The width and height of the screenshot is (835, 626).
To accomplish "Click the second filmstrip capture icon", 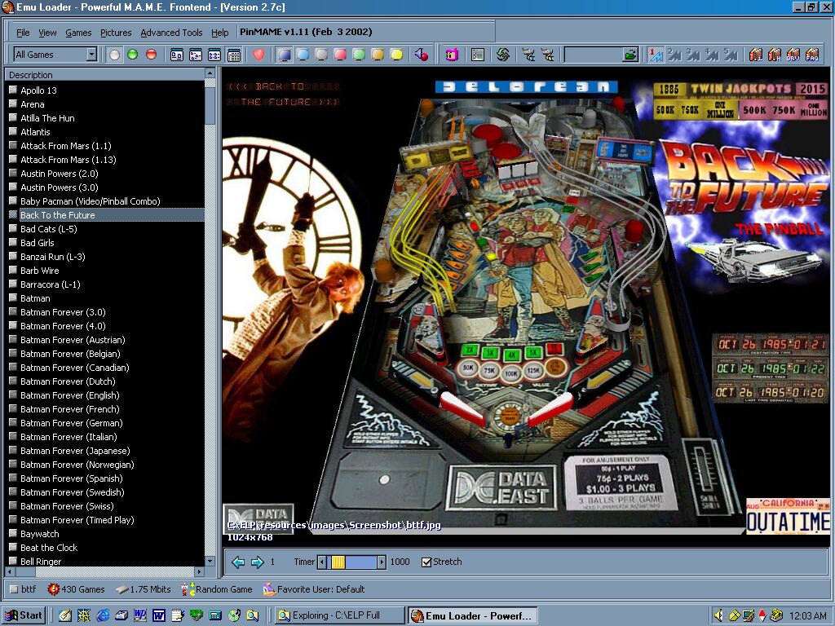I will 547,55.
